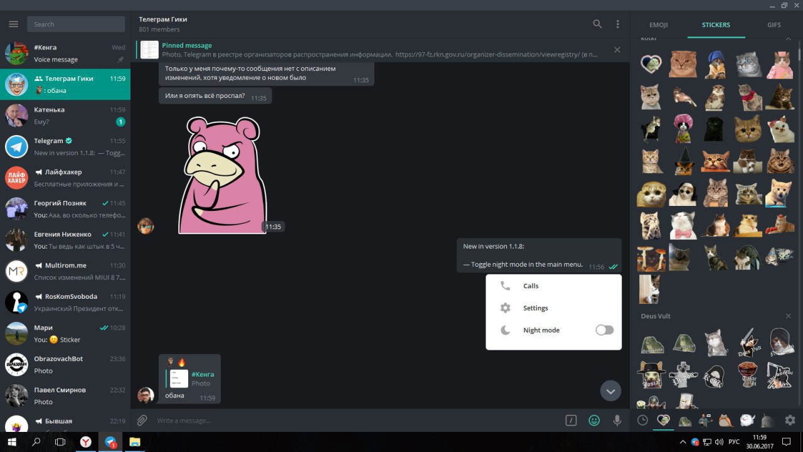Image resolution: width=803 pixels, height=452 pixels.
Task: Open the Лайфхакер channel
Action: click(x=65, y=178)
